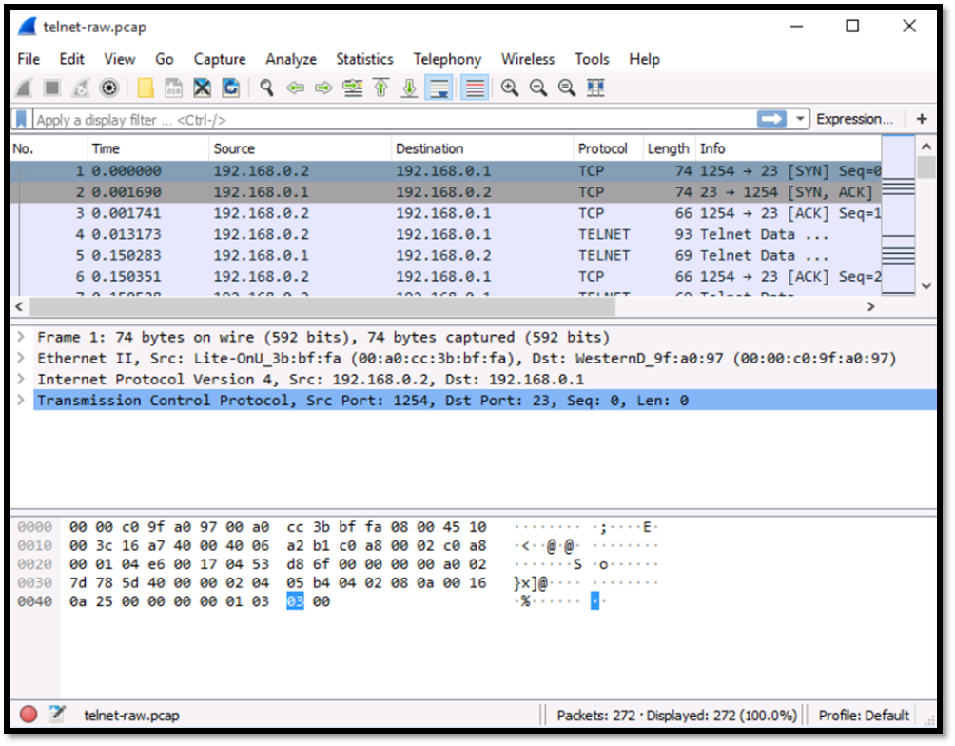Select packet 2 SYN, ACK row
This screenshot has height=746, width=955.
pos(446,192)
